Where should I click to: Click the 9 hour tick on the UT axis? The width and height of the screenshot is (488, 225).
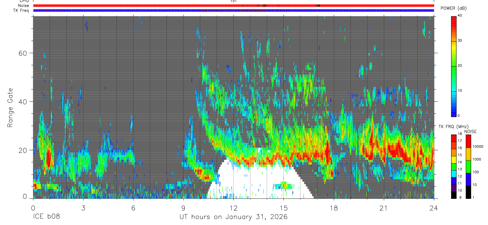(183, 208)
